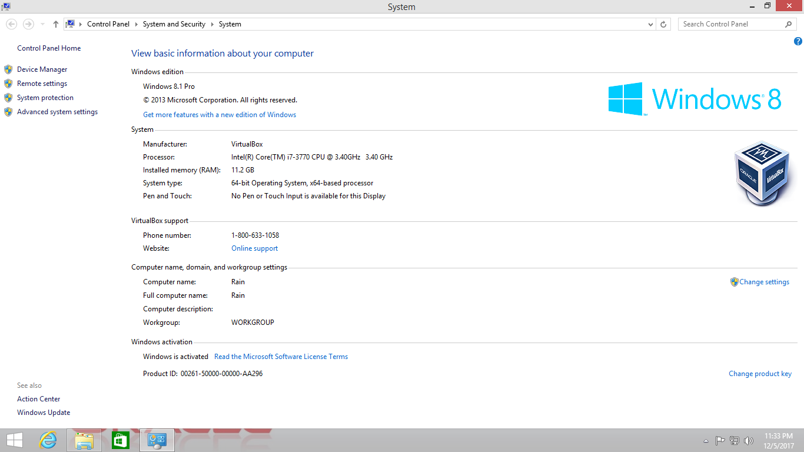Click shield icon beside Remote settings
The image size is (804, 452).
8,84
